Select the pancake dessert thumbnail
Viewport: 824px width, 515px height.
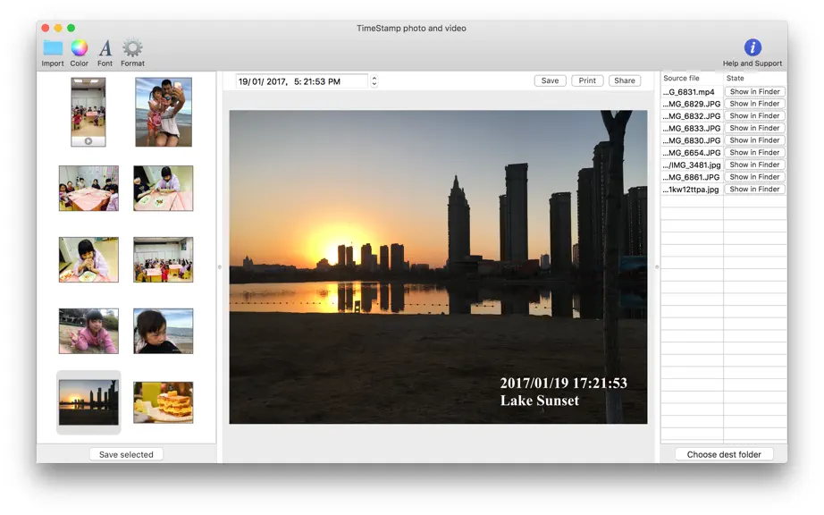point(163,402)
